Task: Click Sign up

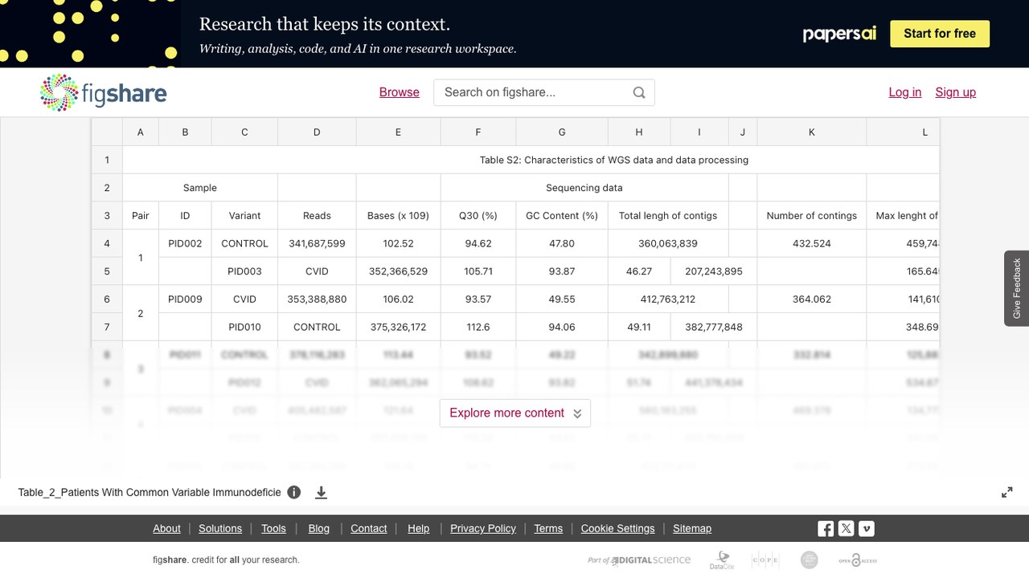Action: 956,92
